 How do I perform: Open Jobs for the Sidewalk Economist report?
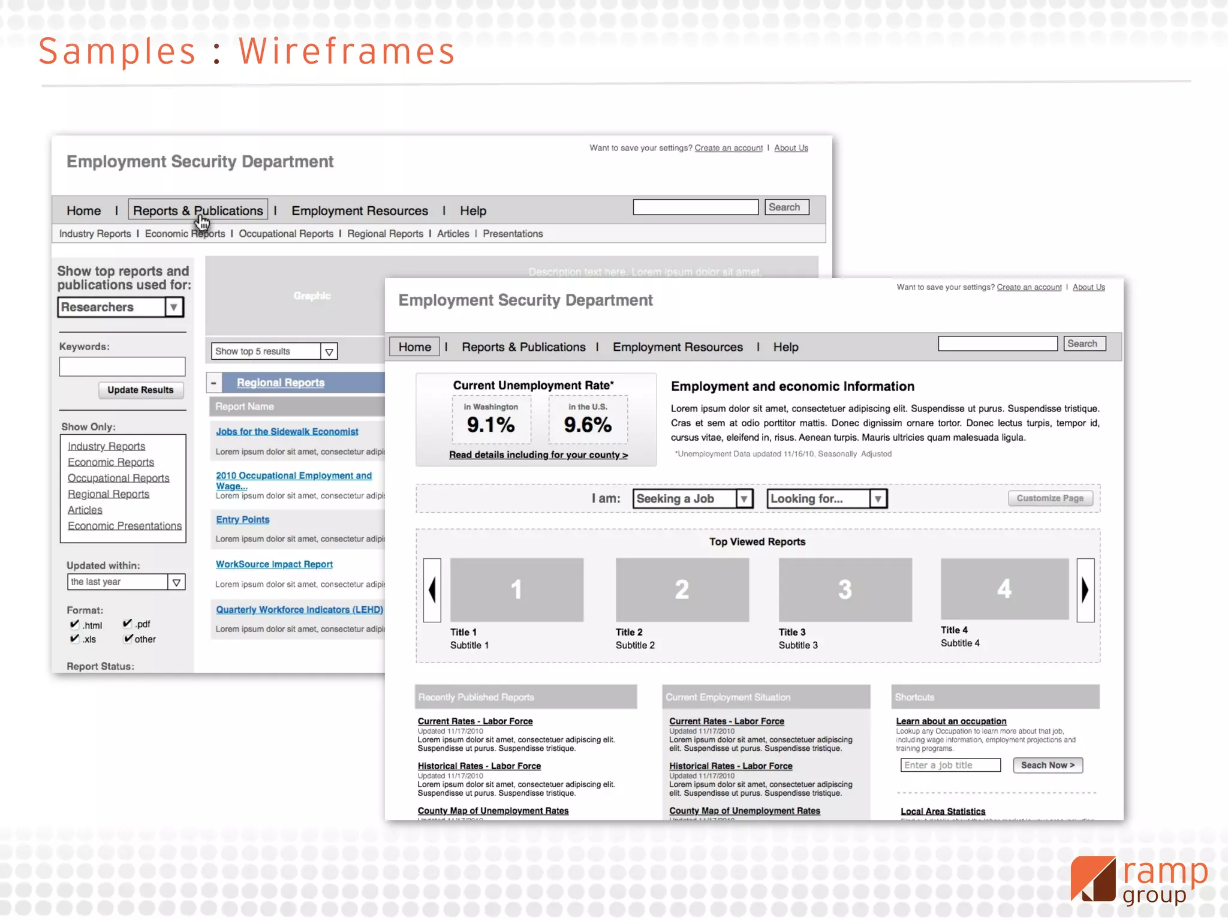287,432
